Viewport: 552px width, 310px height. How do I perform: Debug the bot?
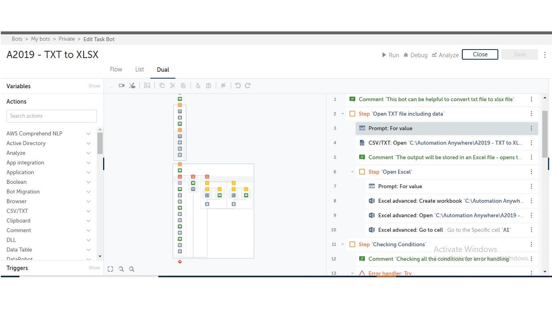(415, 55)
